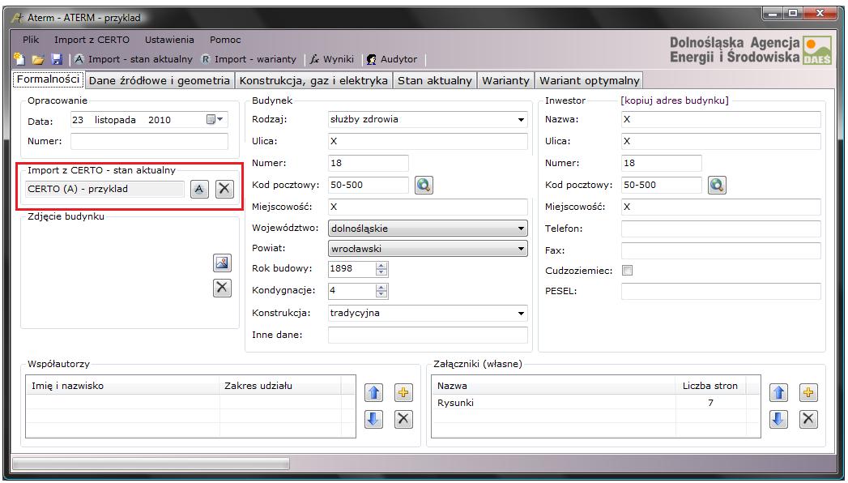Move attachment down with blue arrow

point(778,419)
